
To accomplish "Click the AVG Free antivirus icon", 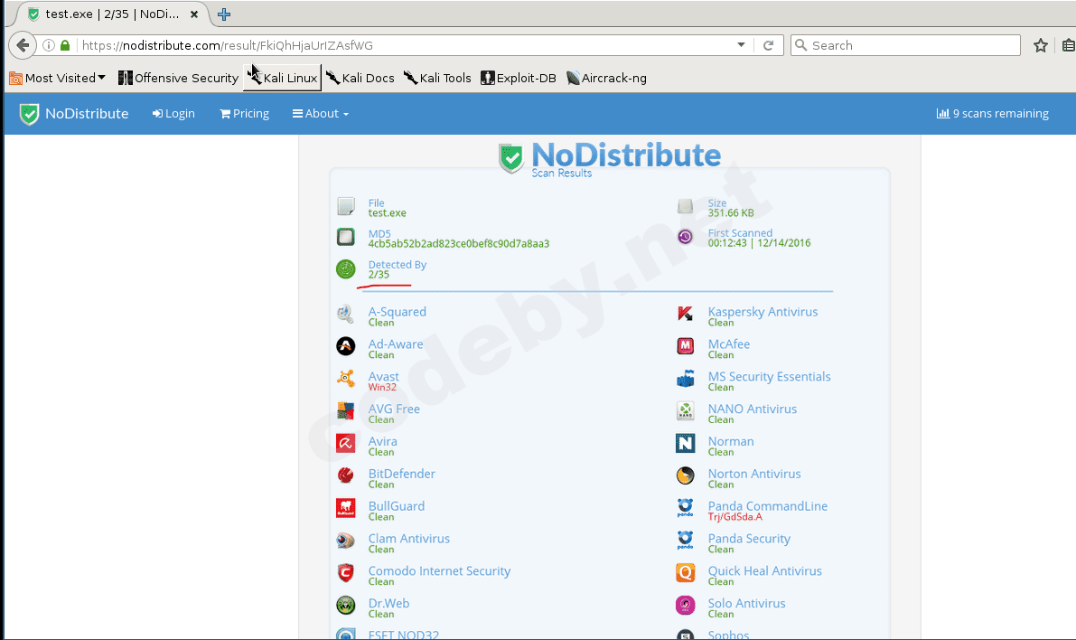I will coord(346,410).
